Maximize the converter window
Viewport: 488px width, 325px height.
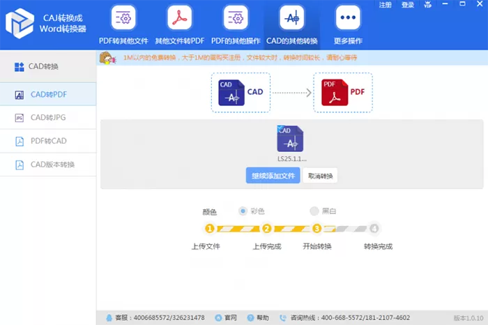tap(462, 4)
